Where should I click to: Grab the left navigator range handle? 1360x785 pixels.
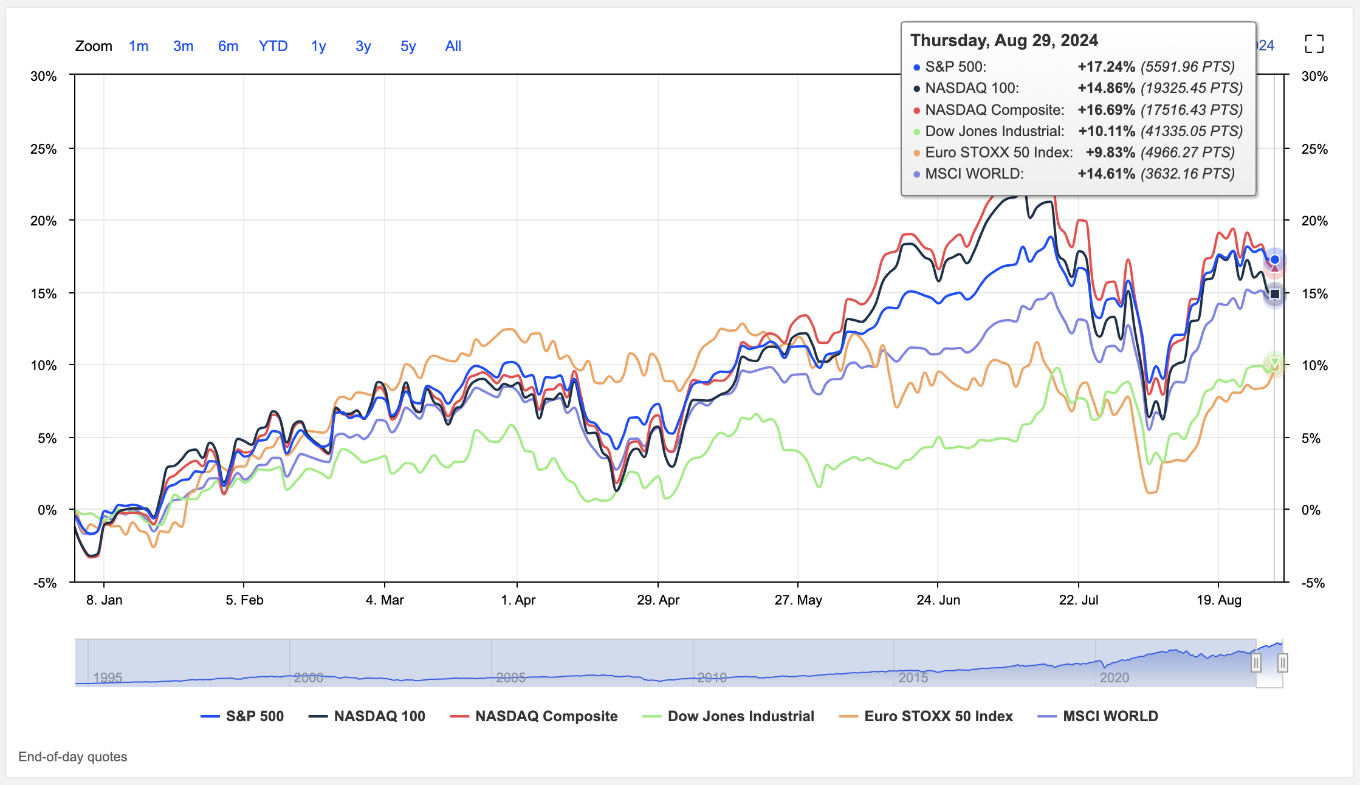click(x=1255, y=663)
